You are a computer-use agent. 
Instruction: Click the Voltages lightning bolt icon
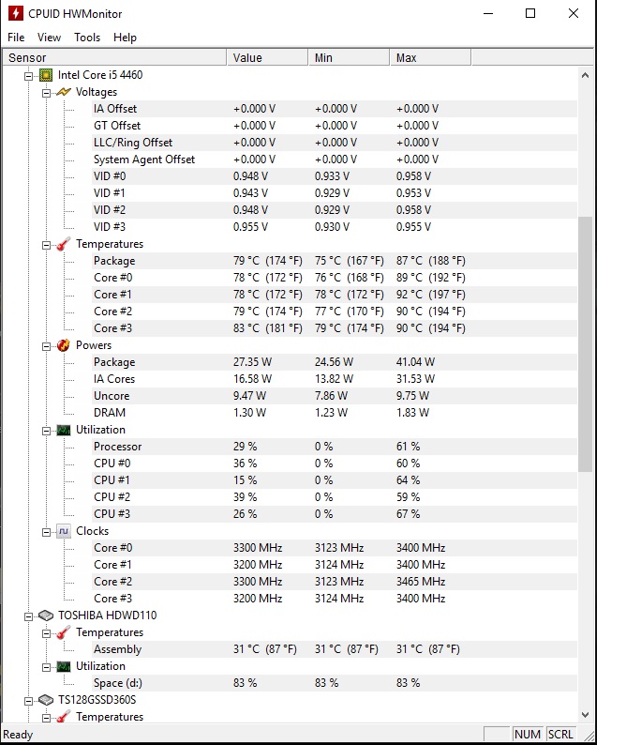coord(64,92)
